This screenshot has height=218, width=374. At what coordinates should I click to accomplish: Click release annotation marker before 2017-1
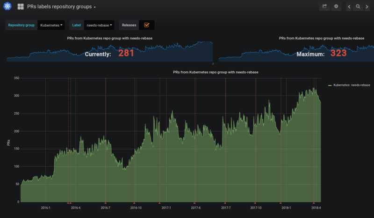(159, 203)
